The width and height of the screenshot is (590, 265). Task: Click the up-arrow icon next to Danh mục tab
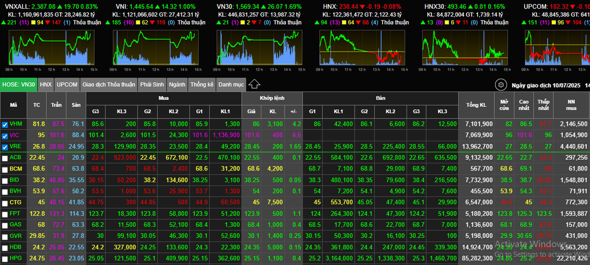pos(254,84)
